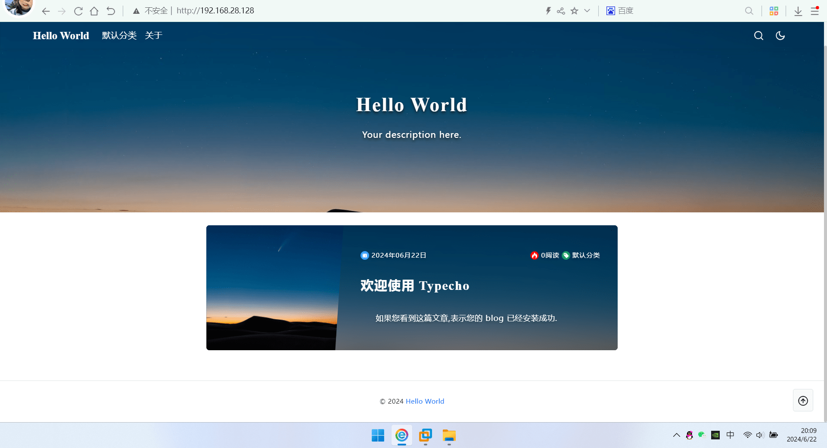The width and height of the screenshot is (827, 448).
Task: Click the back-to-top arrow button
Action: [x=803, y=401]
